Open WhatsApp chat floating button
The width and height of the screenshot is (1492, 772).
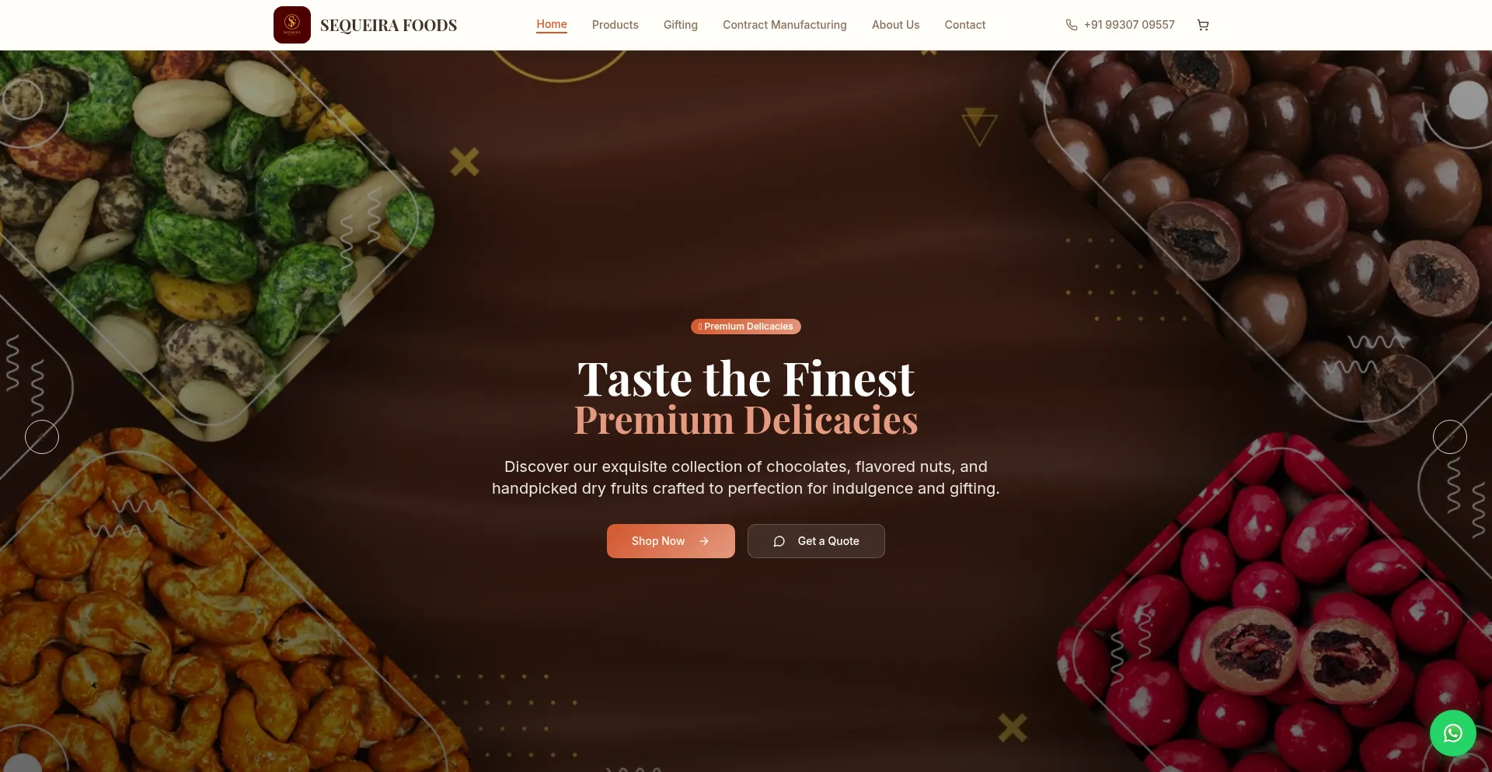click(x=1453, y=733)
